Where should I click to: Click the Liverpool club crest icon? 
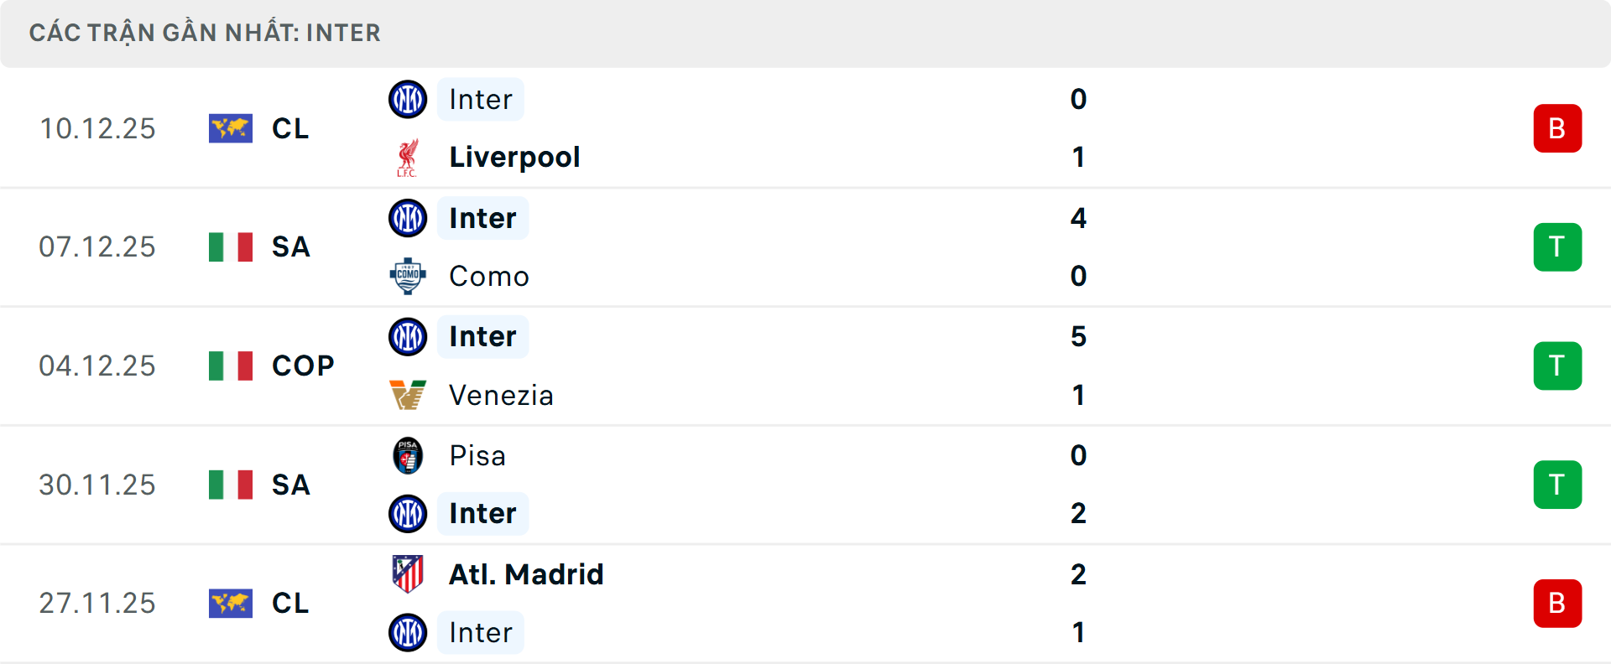[x=408, y=158]
